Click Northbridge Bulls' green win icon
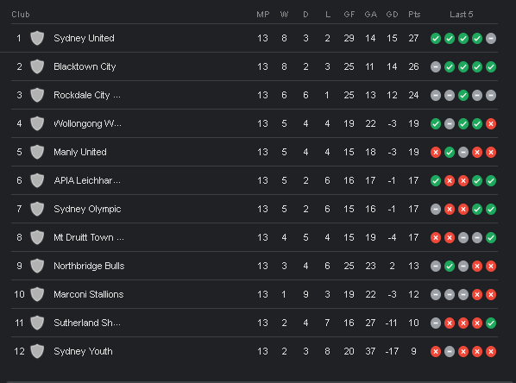The image size is (516, 383). coord(450,267)
